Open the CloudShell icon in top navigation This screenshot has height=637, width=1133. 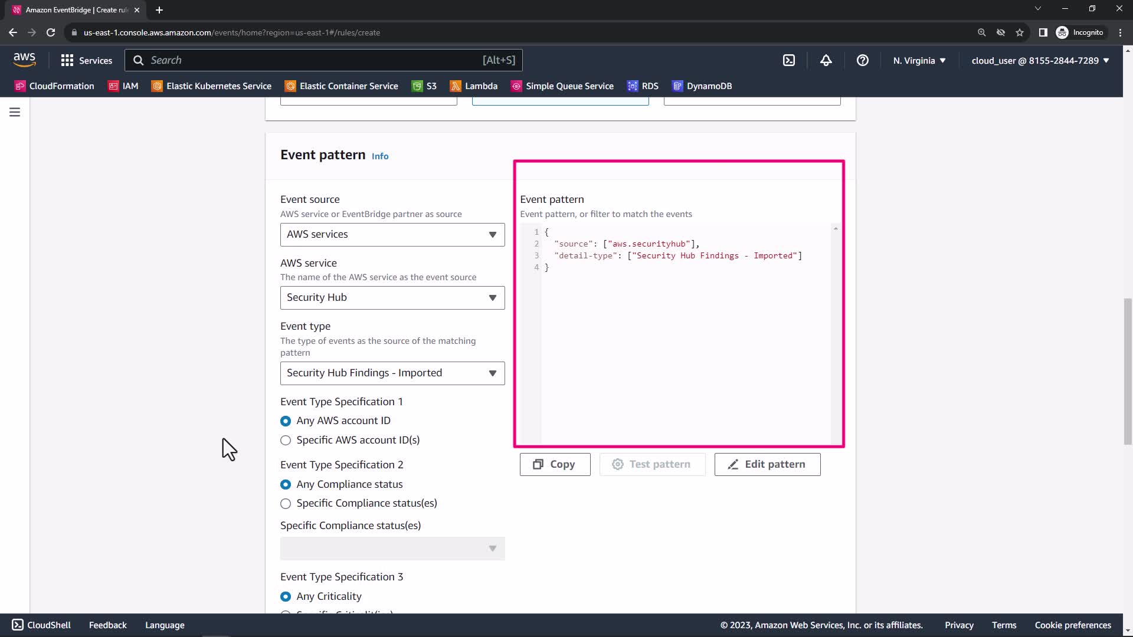click(789, 60)
